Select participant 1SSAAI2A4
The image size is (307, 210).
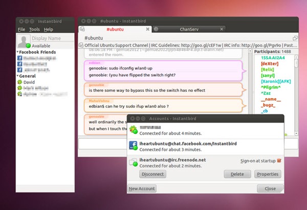pyautogui.click(x=273, y=58)
